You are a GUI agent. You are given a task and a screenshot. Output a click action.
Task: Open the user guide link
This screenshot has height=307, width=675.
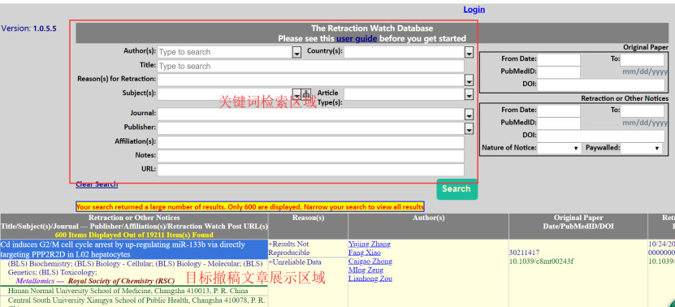357,38
